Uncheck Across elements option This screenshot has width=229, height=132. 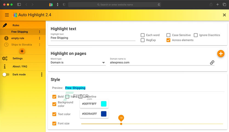point(168,40)
